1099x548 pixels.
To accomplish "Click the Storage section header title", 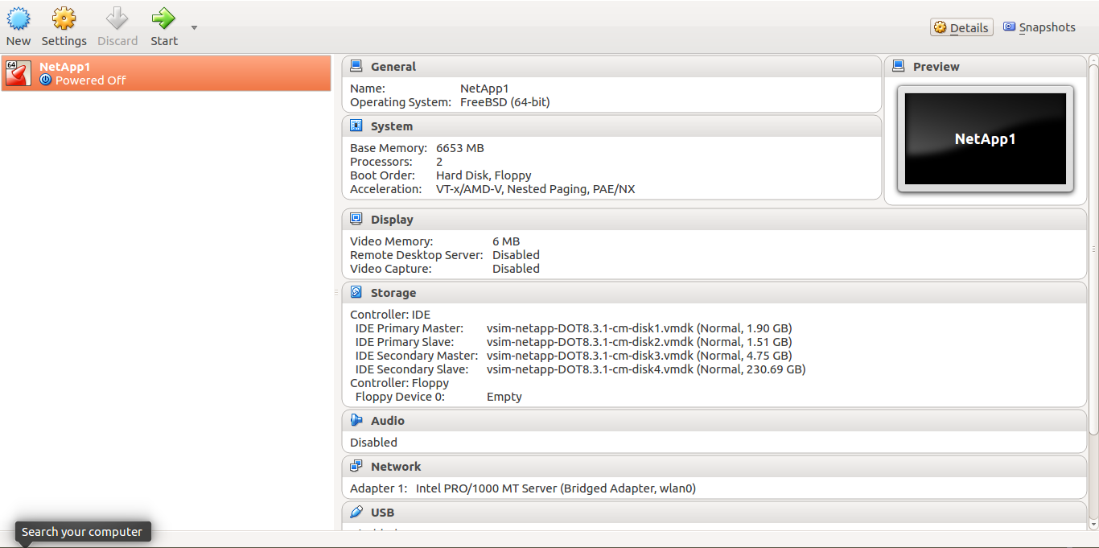I will [393, 293].
